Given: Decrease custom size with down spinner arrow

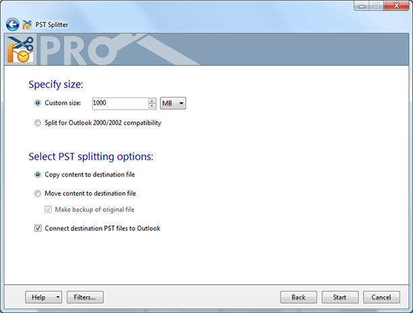Looking at the screenshot, I should (152, 106).
